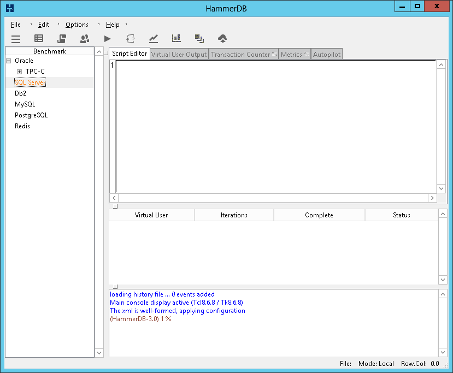This screenshot has width=453, height=373.
Task: Click the Iterations column header
Action: click(x=234, y=215)
